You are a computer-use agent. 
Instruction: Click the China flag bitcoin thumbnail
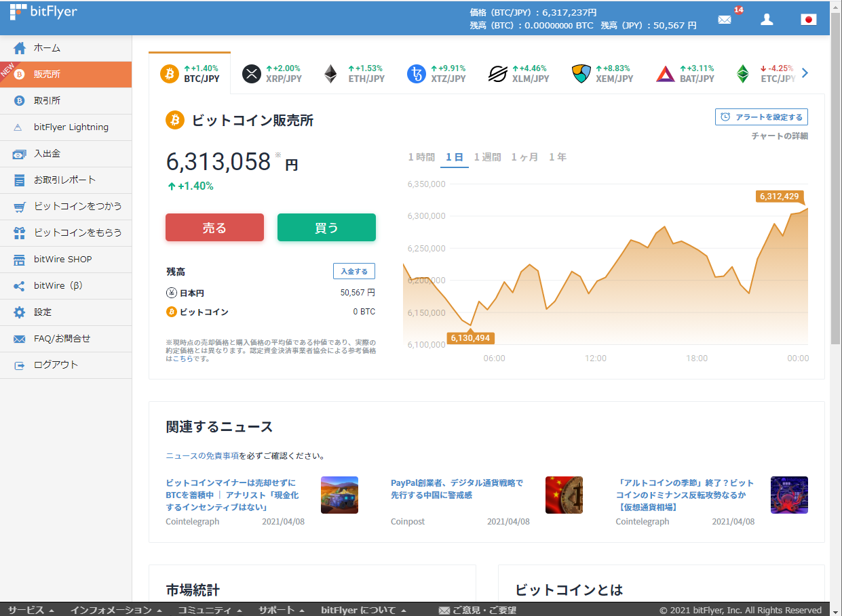click(x=564, y=495)
